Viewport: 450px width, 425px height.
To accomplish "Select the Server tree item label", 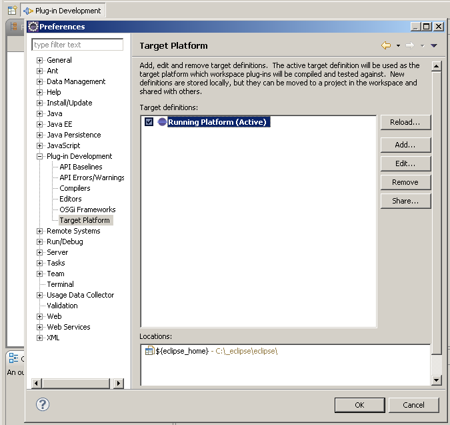I will pos(57,252).
